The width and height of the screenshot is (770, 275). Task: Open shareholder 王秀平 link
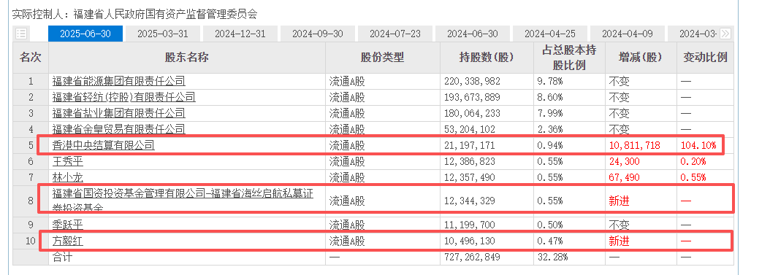click(68, 161)
